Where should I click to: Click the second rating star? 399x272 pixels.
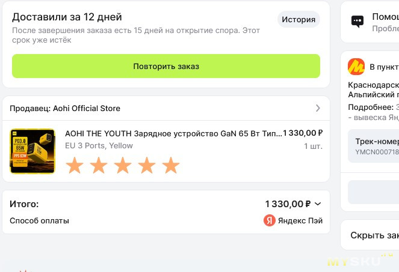[x=99, y=165]
